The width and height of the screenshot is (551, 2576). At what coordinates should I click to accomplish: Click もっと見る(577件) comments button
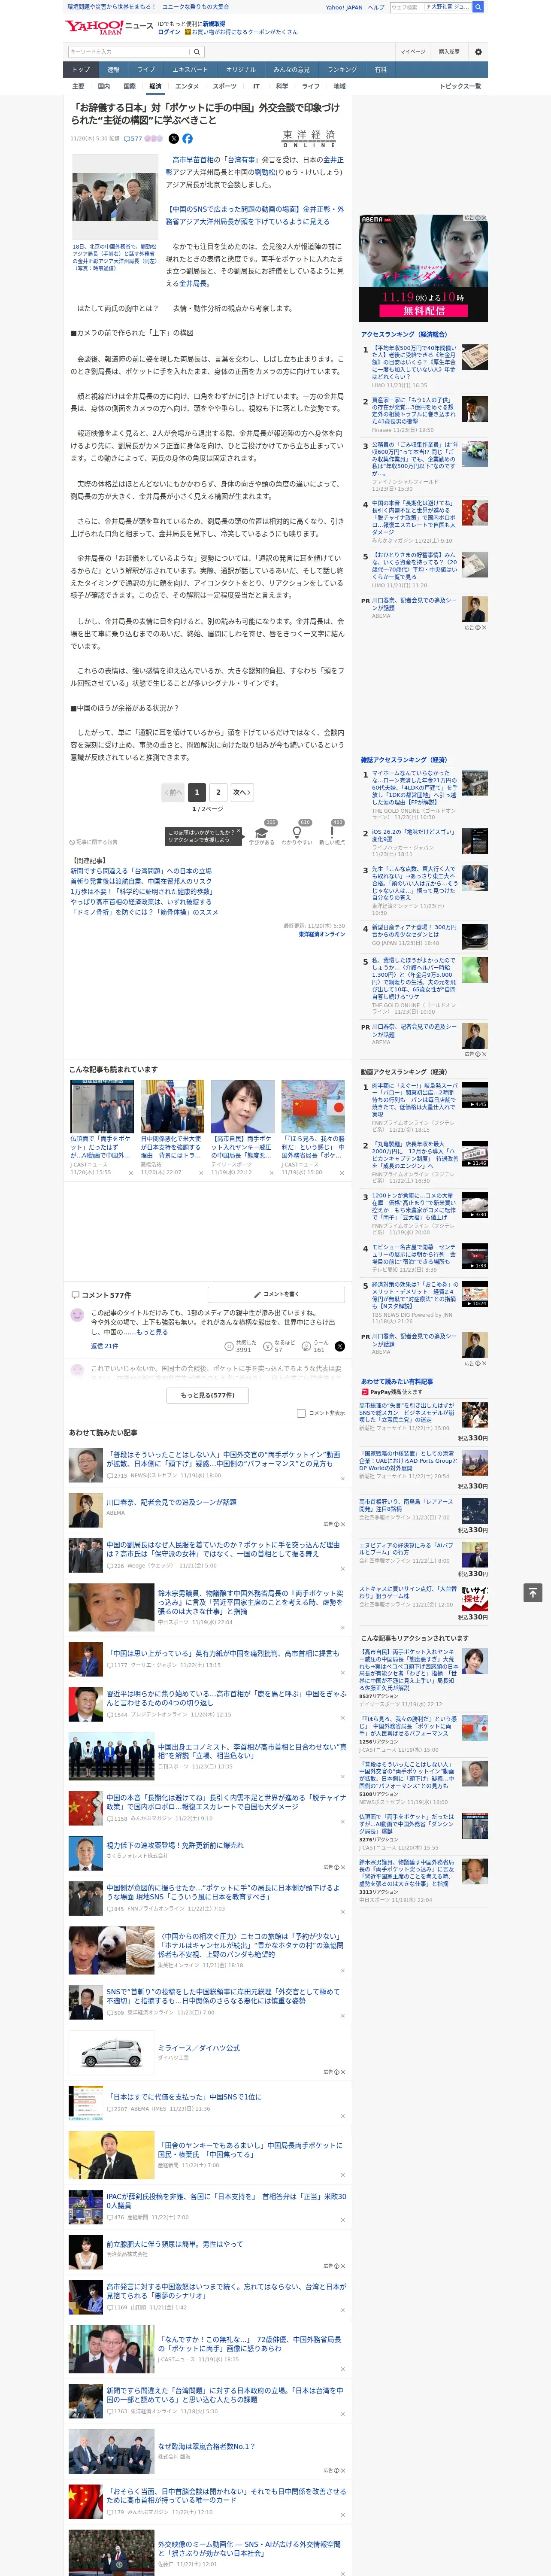(207, 1395)
